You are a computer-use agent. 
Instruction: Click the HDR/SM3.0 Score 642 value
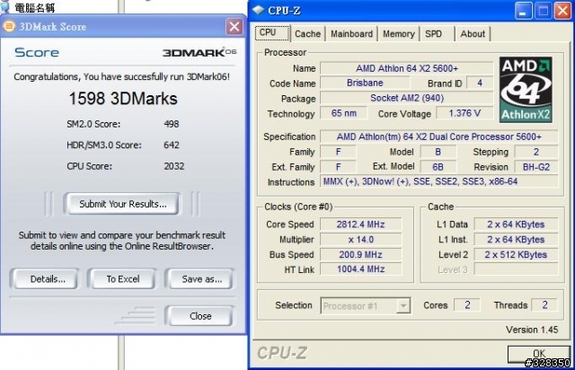[x=172, y=145]
